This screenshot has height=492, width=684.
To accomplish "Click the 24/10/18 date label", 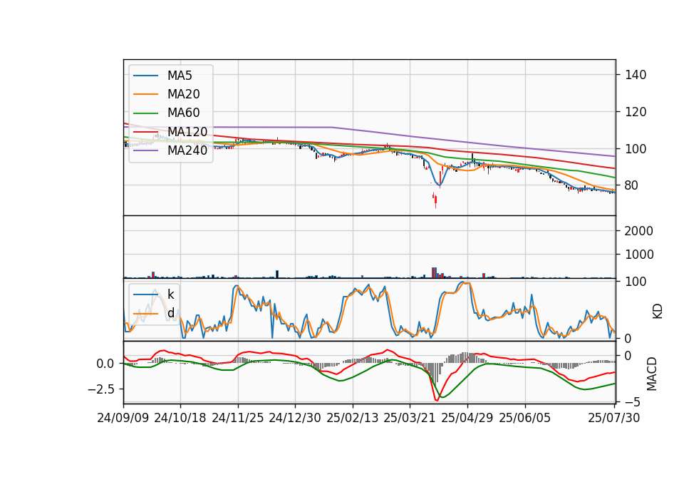I will (180, 418).
